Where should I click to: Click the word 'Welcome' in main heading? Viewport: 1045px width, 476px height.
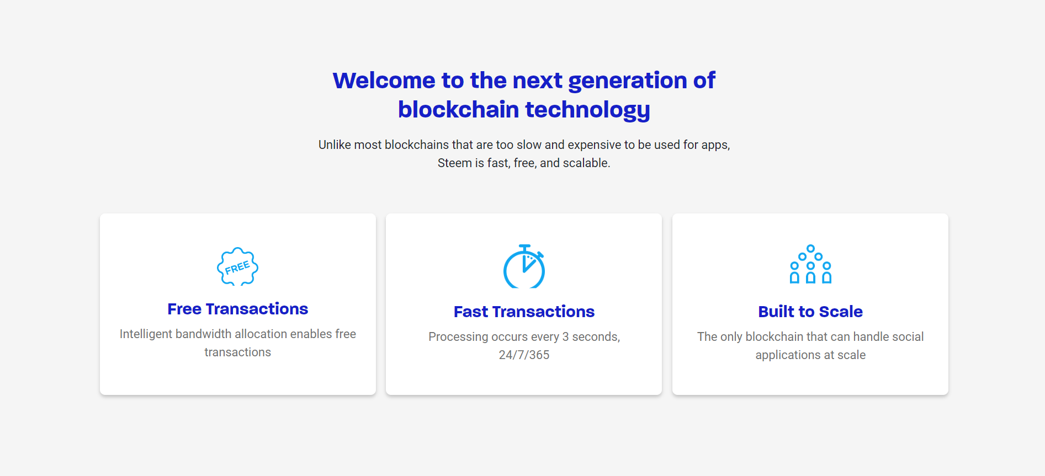384,81
